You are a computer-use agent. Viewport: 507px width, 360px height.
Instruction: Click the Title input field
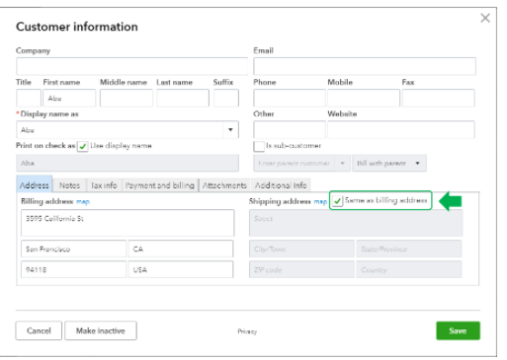[x=29, y=98]
